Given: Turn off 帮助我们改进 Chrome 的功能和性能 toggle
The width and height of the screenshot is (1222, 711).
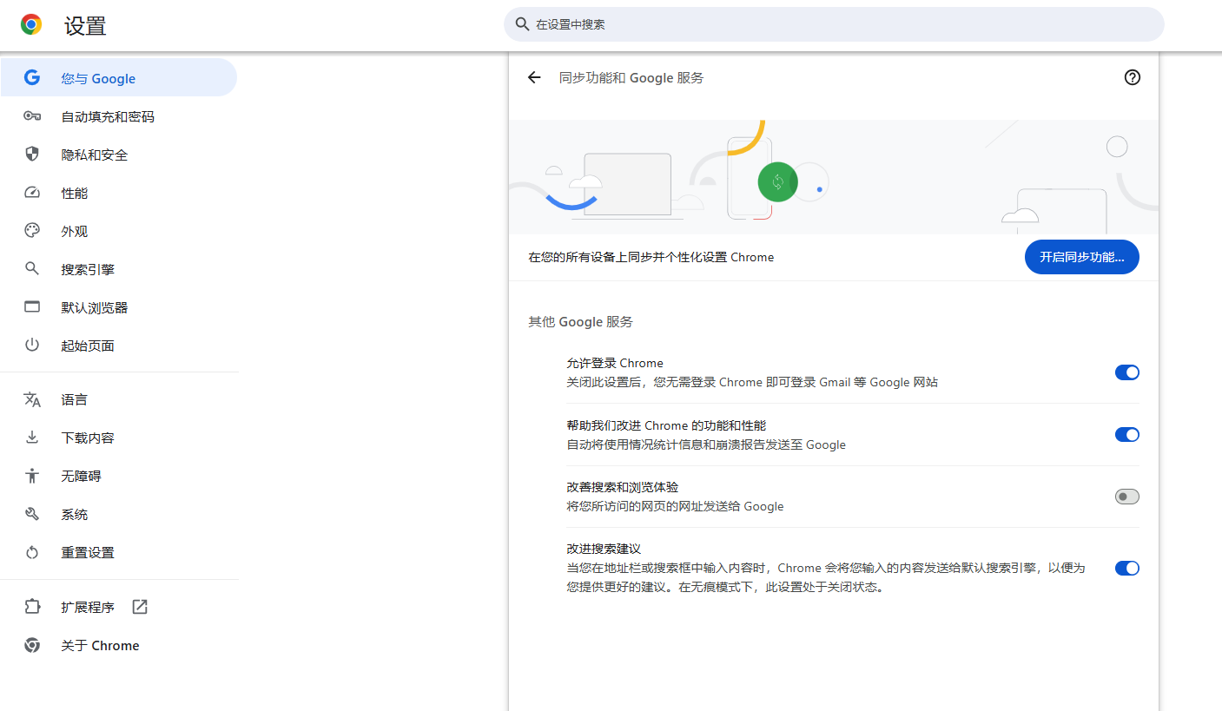Looking at the screenshot, I should point(1126,435).
